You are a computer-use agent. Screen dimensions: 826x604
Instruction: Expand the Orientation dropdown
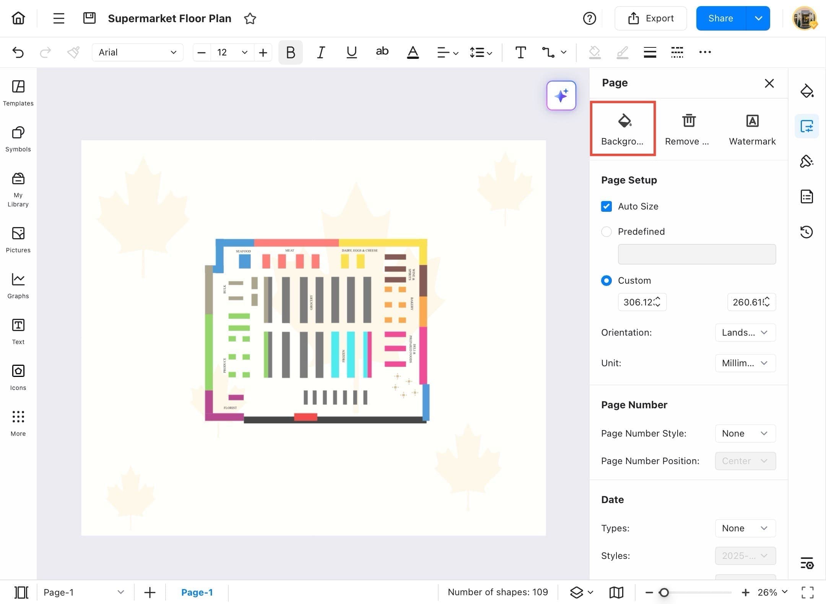(x=745, y=333)
